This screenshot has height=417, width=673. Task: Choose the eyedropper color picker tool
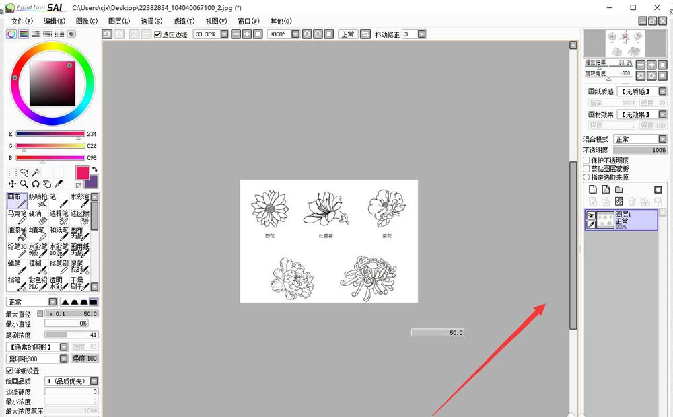coord(59,184)
